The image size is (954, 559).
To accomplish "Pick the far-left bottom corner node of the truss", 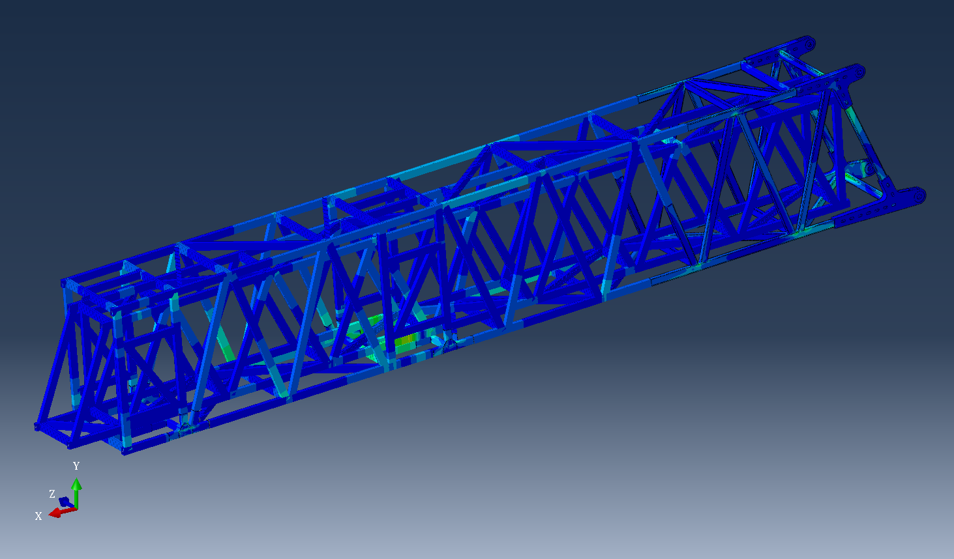I will (x=37, y=427).
